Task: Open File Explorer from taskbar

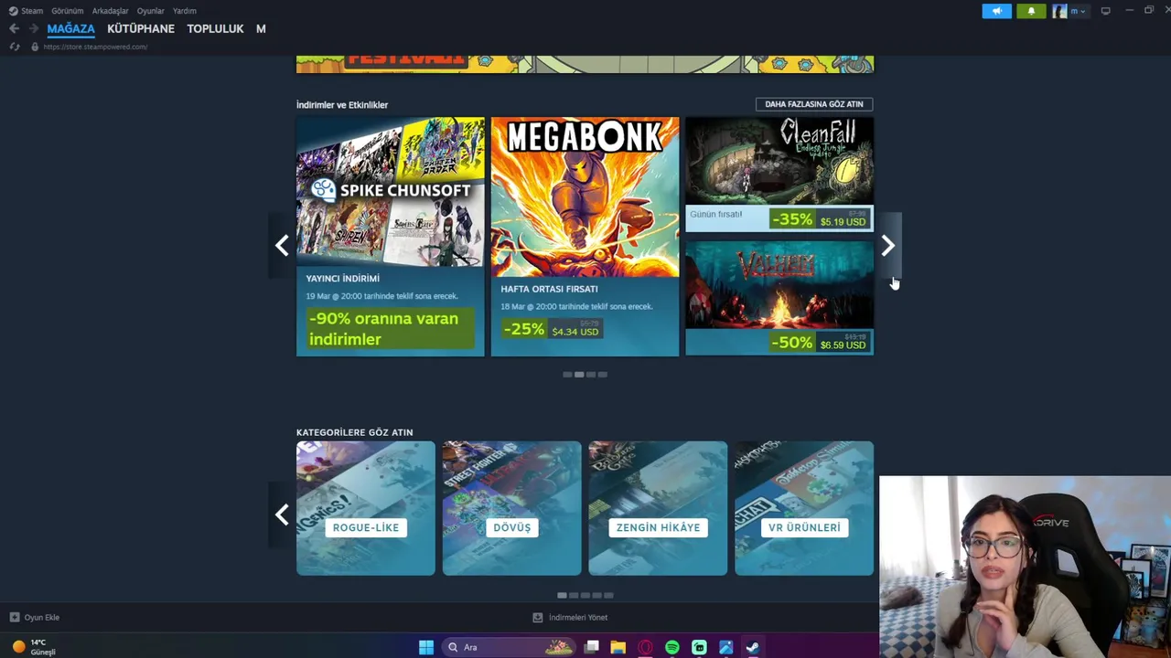Action: coord(618,647)
